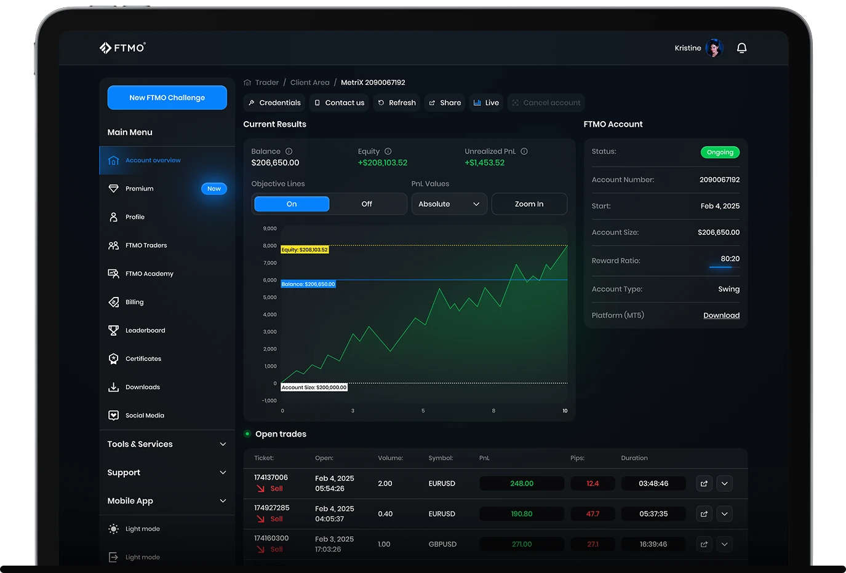This screenshot has width=846, height=573.
Task: Expand details for ticket 174927285
Action: [x=724, y=514]
